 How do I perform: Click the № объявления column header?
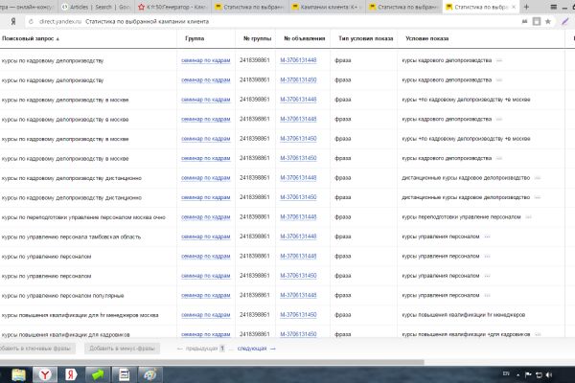click(x=305, y=38)
